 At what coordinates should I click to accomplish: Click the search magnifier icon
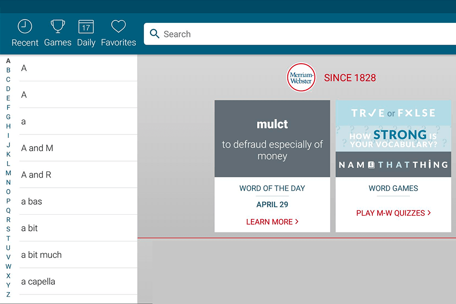coord(154,34)
